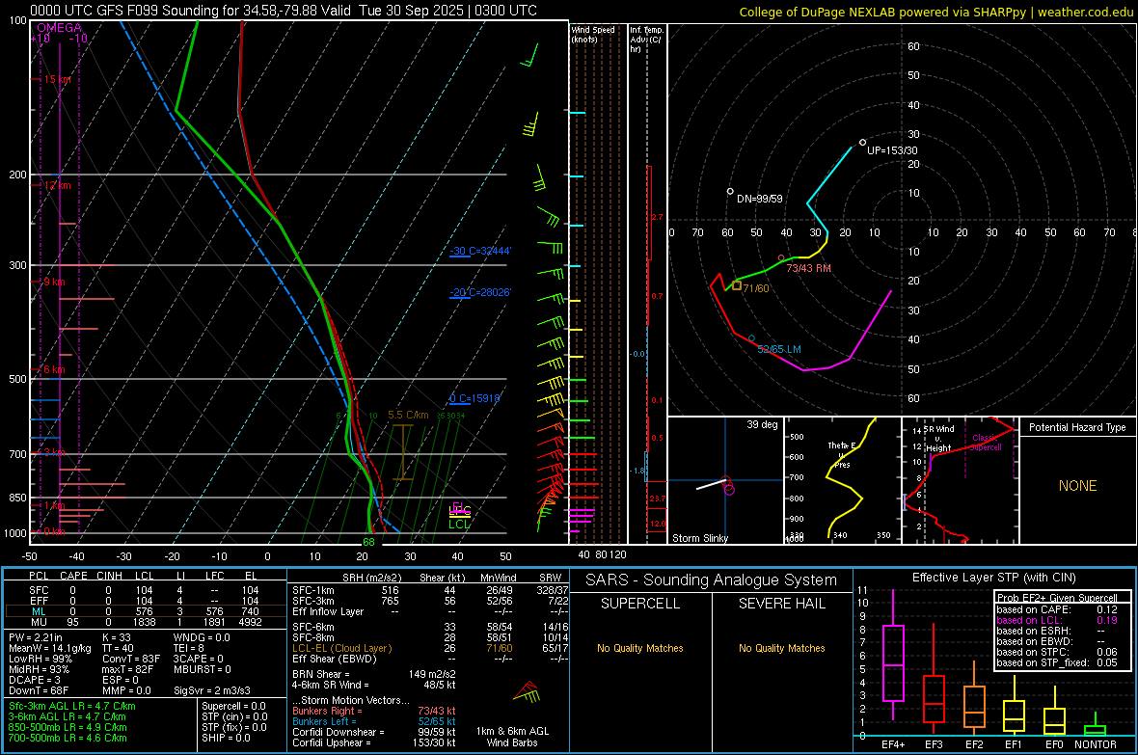Click the Storm Slinky label

coord(699,538)
